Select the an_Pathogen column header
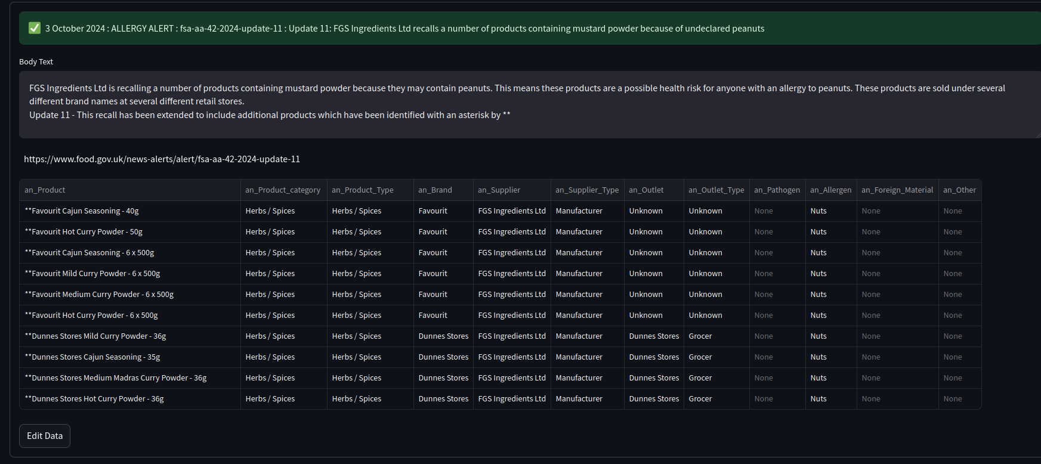Screen dimensions: 1041x464 pyautogui.click(x=777, y=190)
